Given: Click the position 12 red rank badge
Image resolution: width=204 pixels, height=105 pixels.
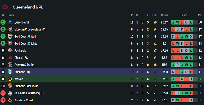Looking at the screenshot, I should point(3,100).
